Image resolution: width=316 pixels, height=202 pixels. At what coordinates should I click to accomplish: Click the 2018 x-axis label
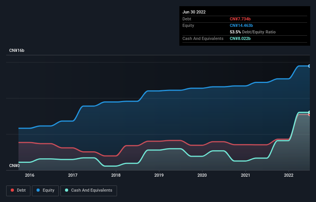point(116,175)
